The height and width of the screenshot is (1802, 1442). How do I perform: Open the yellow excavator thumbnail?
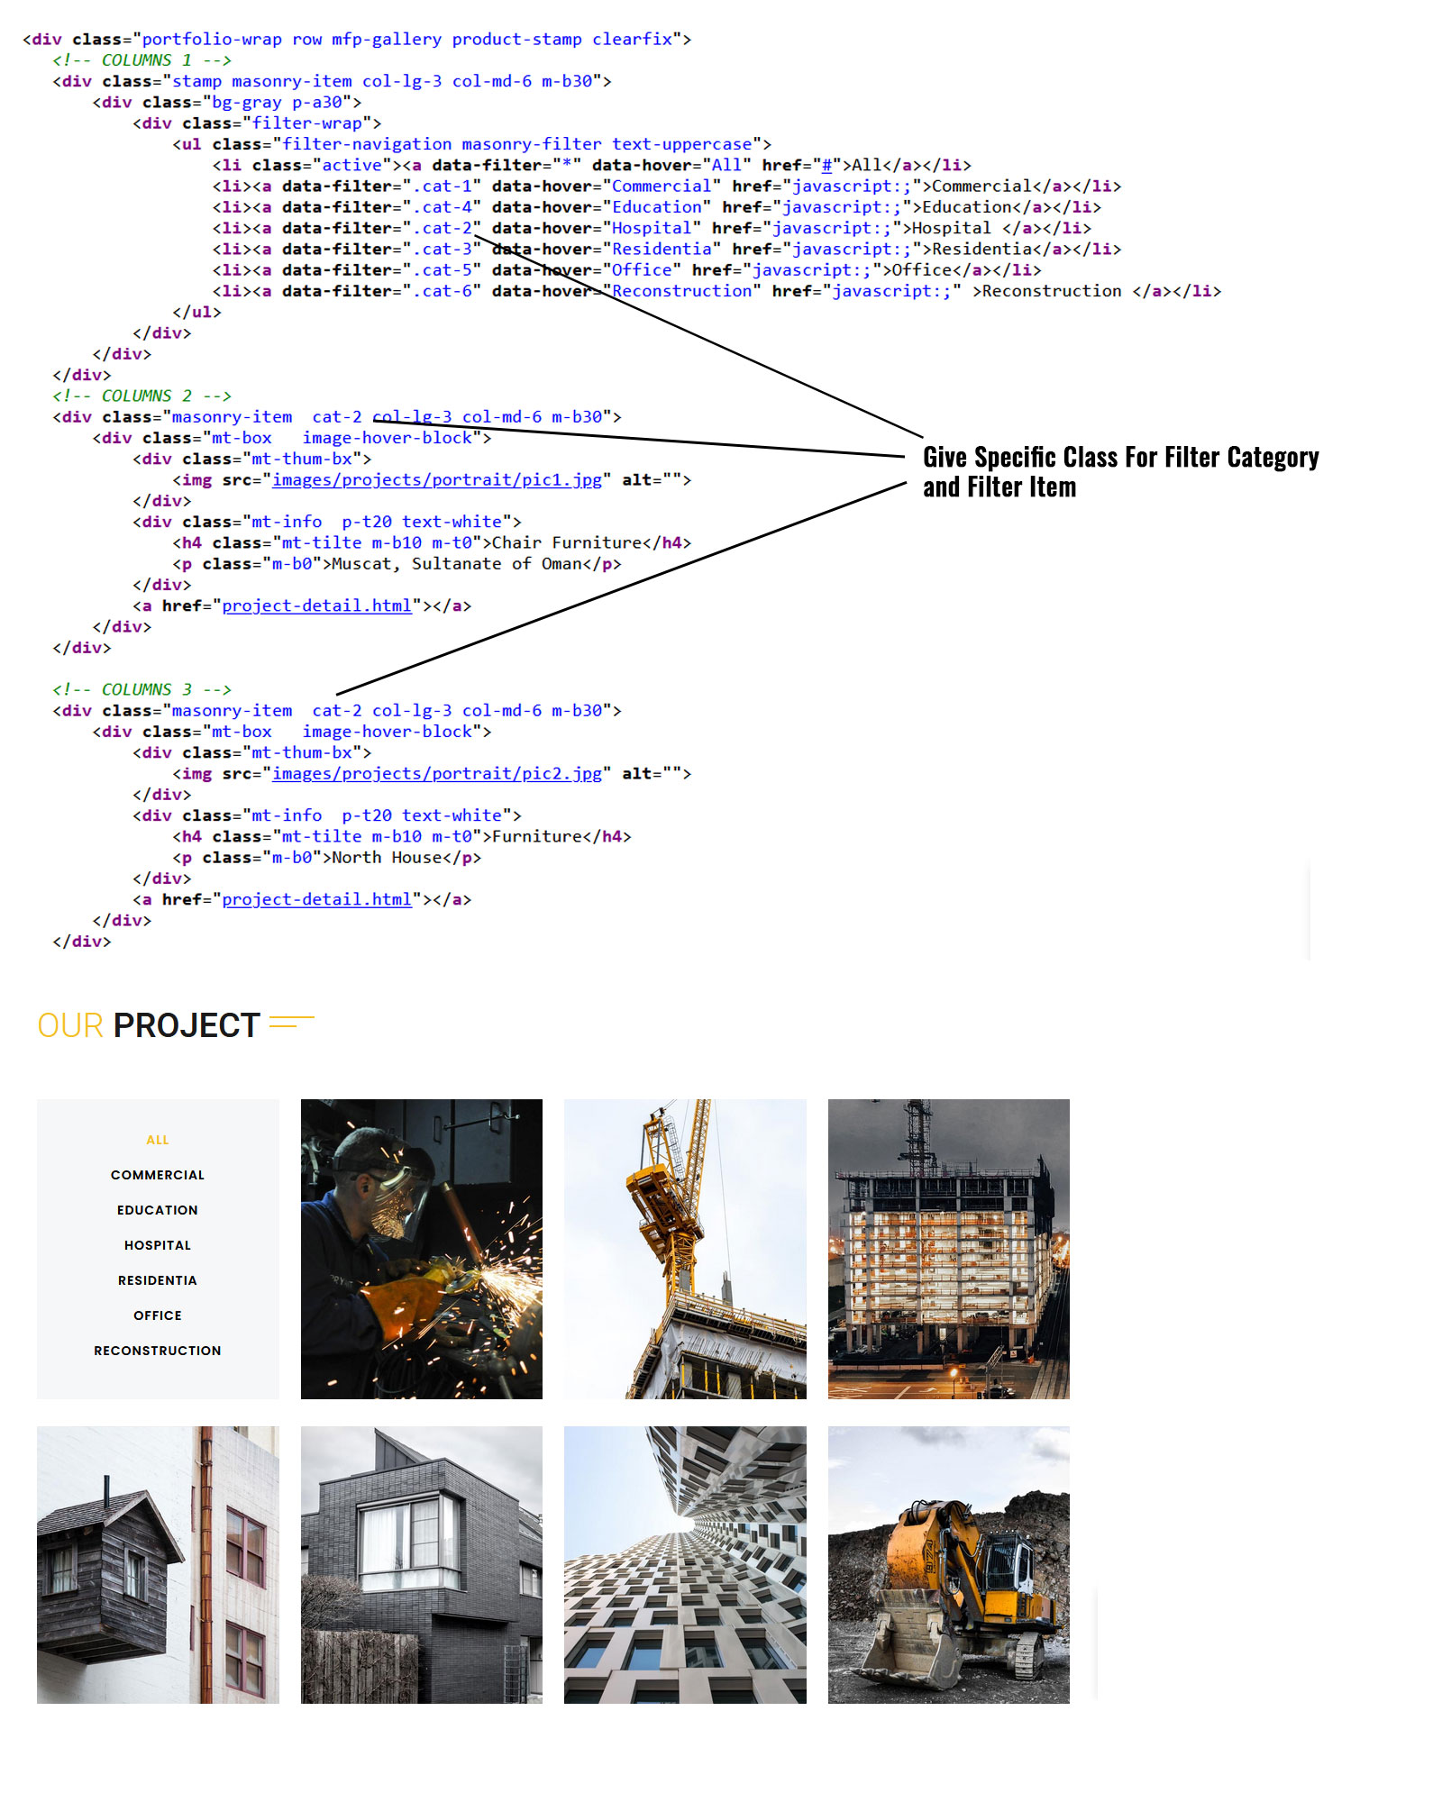pyautogui.click(x=949, y=1564)
